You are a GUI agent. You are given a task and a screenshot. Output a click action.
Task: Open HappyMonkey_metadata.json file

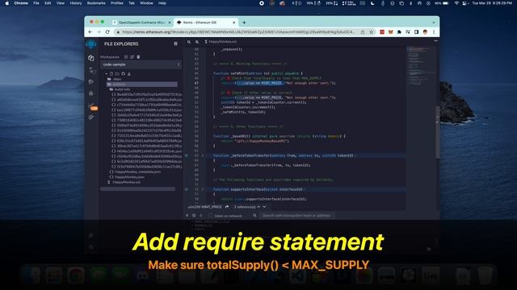[x=135, y=172]
